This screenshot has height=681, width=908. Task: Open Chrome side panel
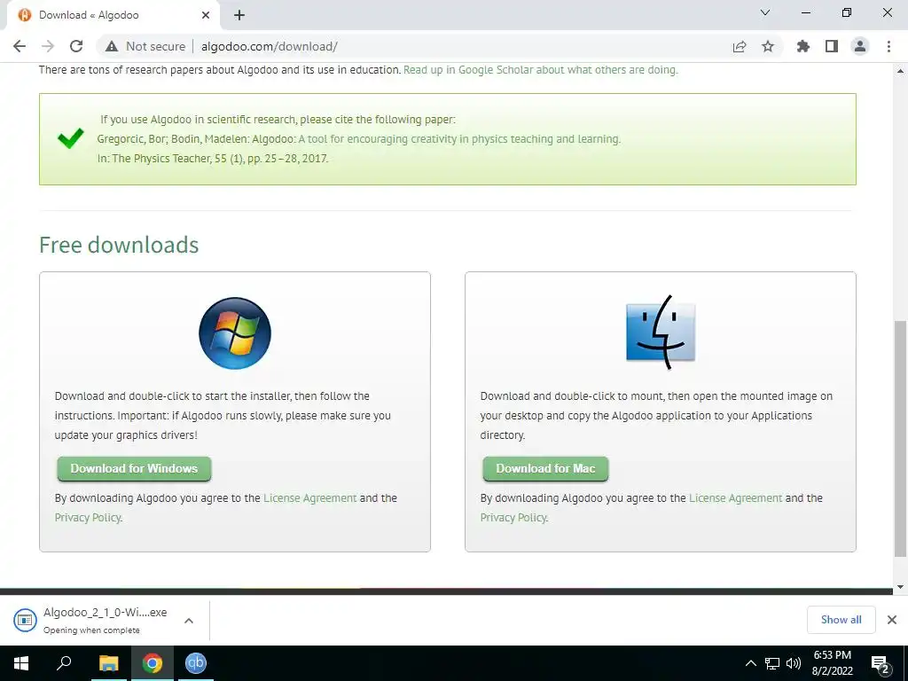pos(832,46)
